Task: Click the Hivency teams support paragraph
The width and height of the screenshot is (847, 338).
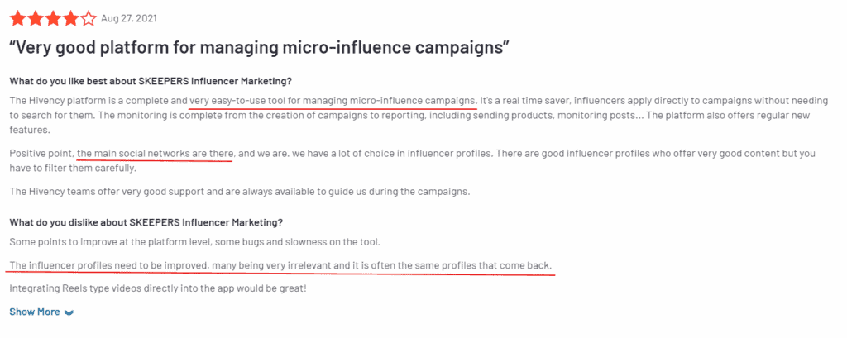Action: pos(240,192)
